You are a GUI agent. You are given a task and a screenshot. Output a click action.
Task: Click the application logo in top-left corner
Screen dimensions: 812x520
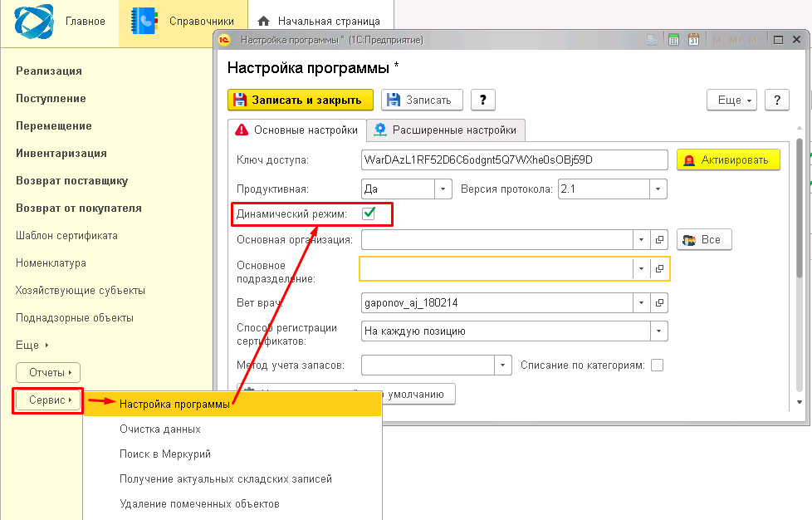[x=34, y=22]
